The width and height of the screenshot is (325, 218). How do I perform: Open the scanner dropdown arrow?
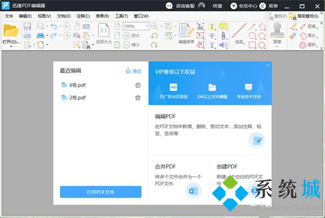pyautogui.click(x=47, y=35)
